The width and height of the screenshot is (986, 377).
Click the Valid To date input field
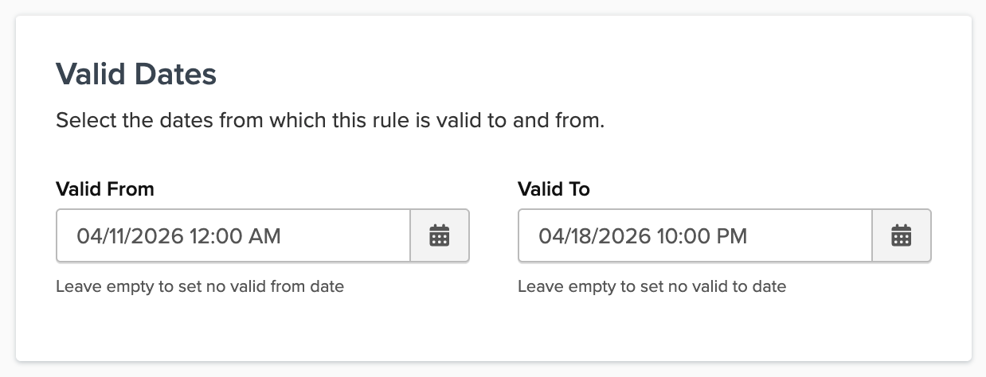point(695,235)
